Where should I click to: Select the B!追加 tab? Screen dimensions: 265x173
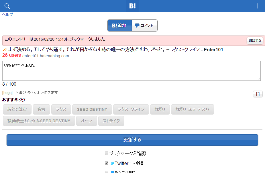pyautogui.click(x=119, y=25)
